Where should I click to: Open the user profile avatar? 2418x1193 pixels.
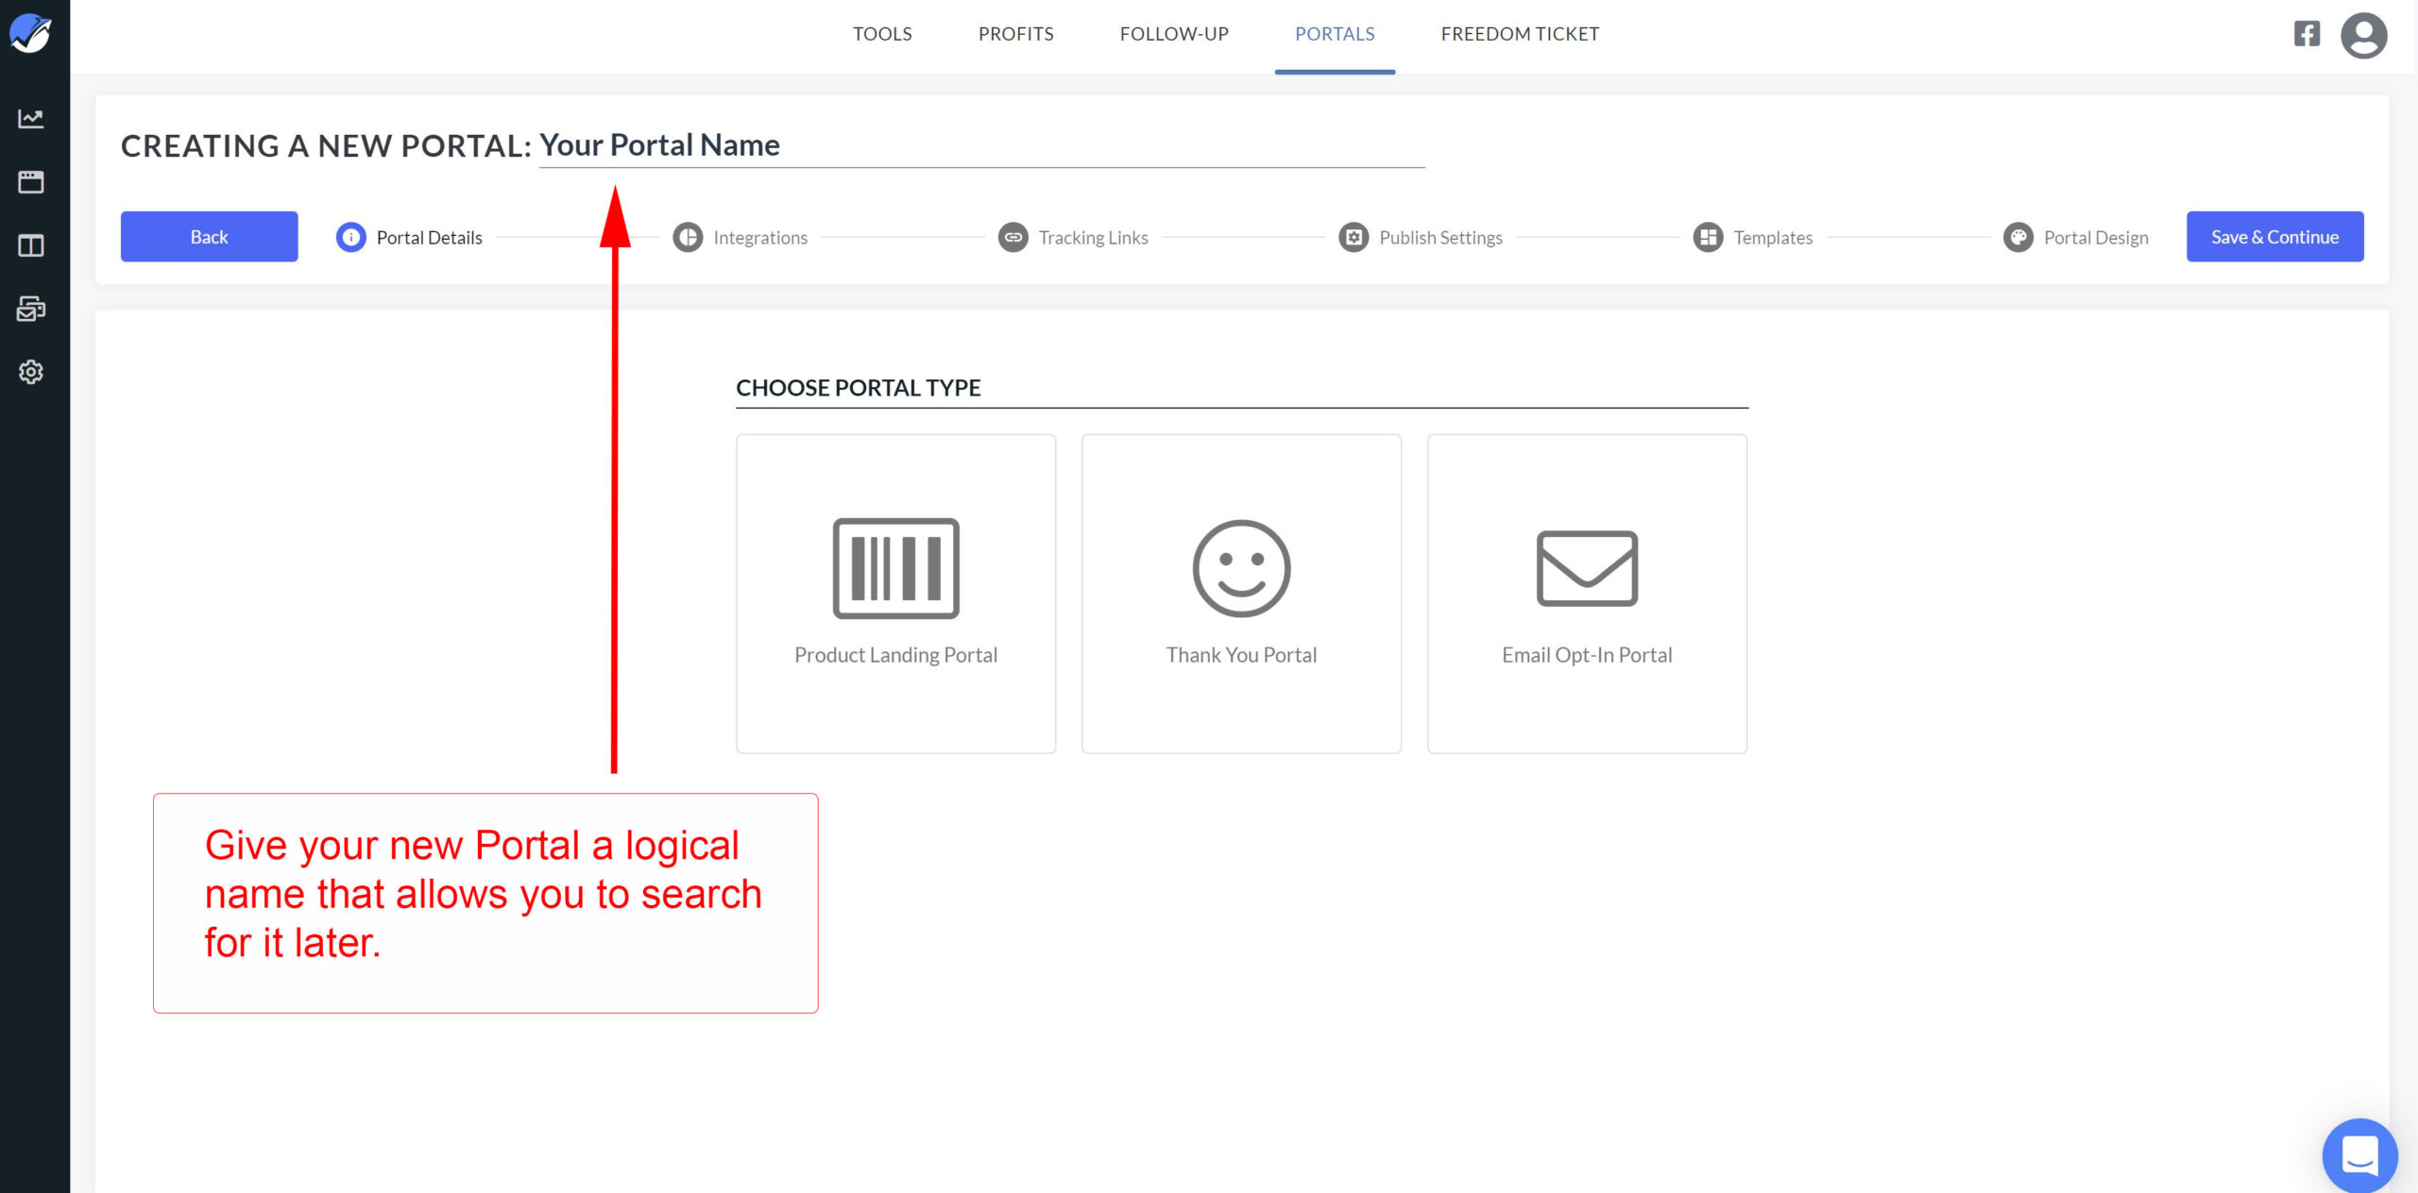coord(2363,36)
